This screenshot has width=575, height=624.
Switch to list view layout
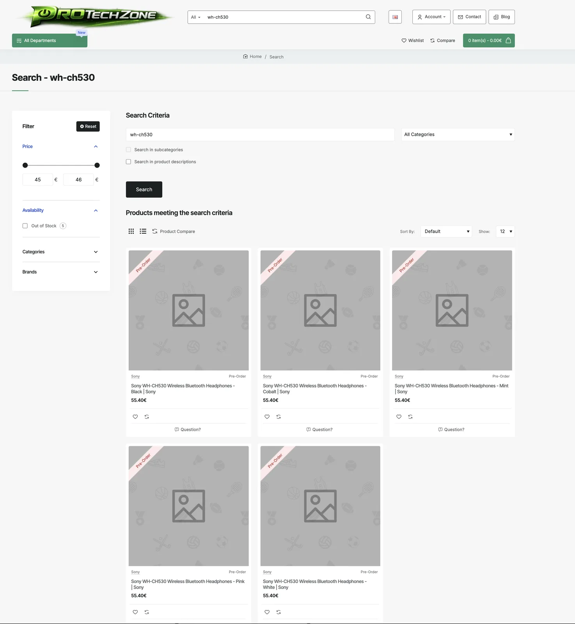pyautogui.click(x=143, y=231)
